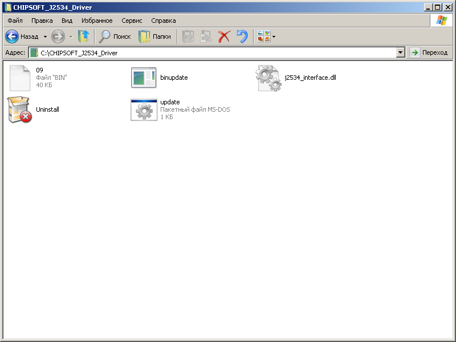Go up one folder level icon
The height and width of the screenshot is (342, 456).
(84, 36)
